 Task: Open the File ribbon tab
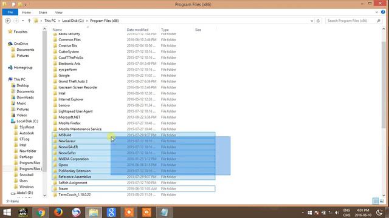10,12
